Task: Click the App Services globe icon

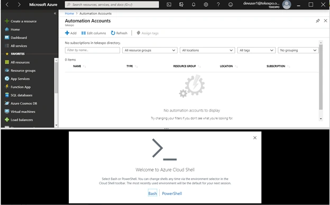Action: (x=7, y=78)
